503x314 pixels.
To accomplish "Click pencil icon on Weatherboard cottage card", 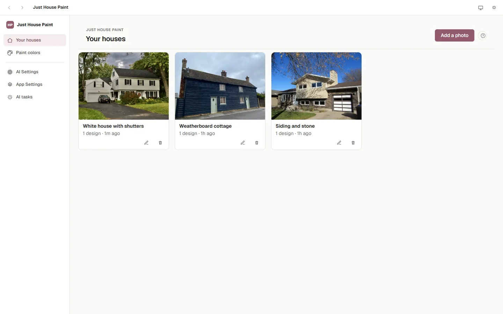I will point(243,143).
